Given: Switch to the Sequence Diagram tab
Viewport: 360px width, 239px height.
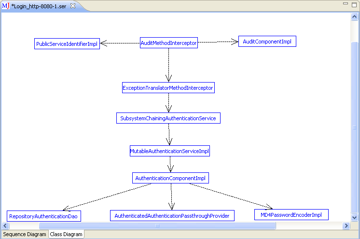Looking at the screenshot, I should click(x=24, y=234).
